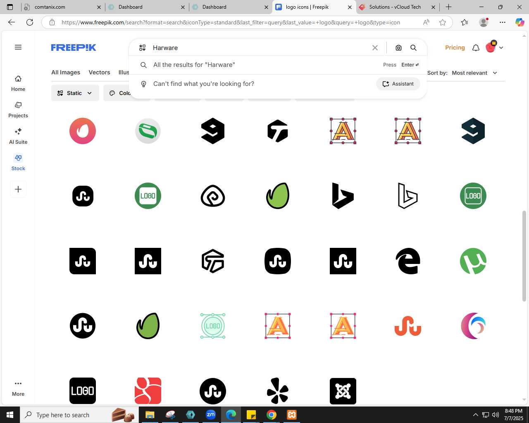The width and height of the screenshot is (529, 423).
Task: Click the Freepik logo
Action: [74, 48]
